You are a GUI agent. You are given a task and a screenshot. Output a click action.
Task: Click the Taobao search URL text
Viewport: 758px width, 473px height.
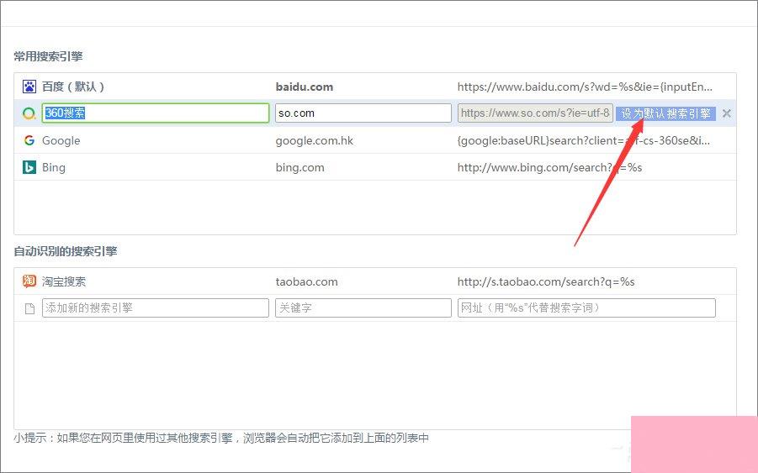click(546, 281)
